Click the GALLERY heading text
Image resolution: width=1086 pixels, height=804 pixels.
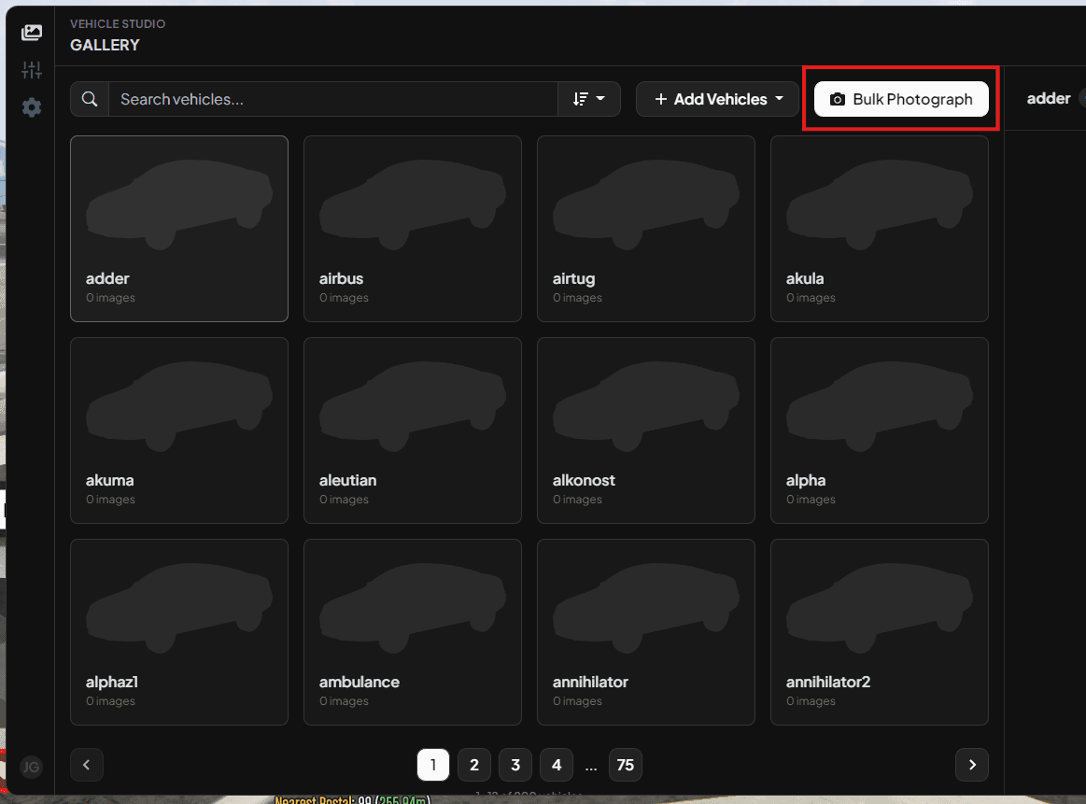[105, 45]
